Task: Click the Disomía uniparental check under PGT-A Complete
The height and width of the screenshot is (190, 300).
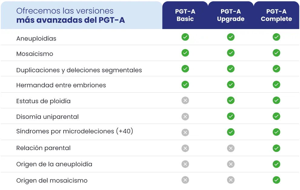Action: coord(276,116)
